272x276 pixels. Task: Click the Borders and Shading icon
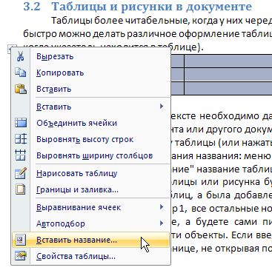[21, 189]
